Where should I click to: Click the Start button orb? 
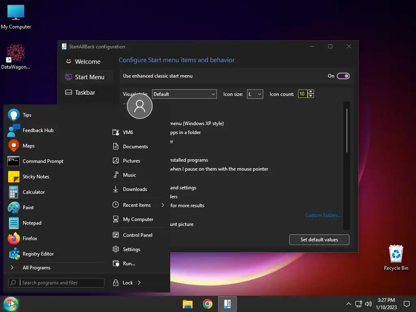tap(11, 303)
